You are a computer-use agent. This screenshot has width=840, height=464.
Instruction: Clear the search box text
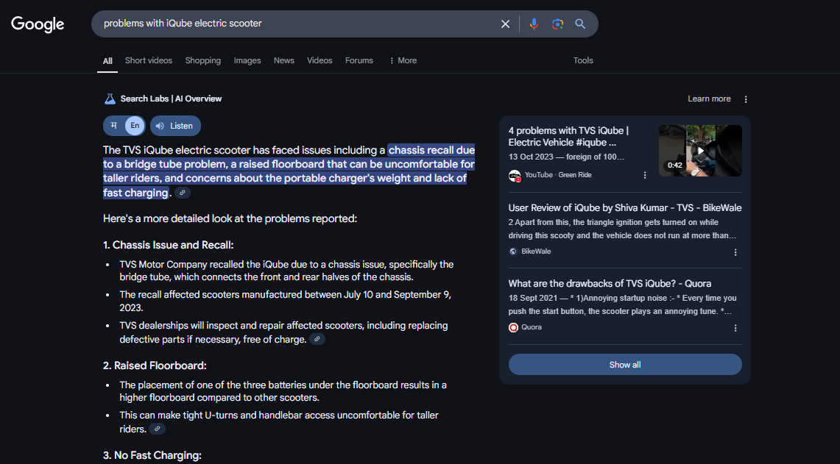pos(505,24)
